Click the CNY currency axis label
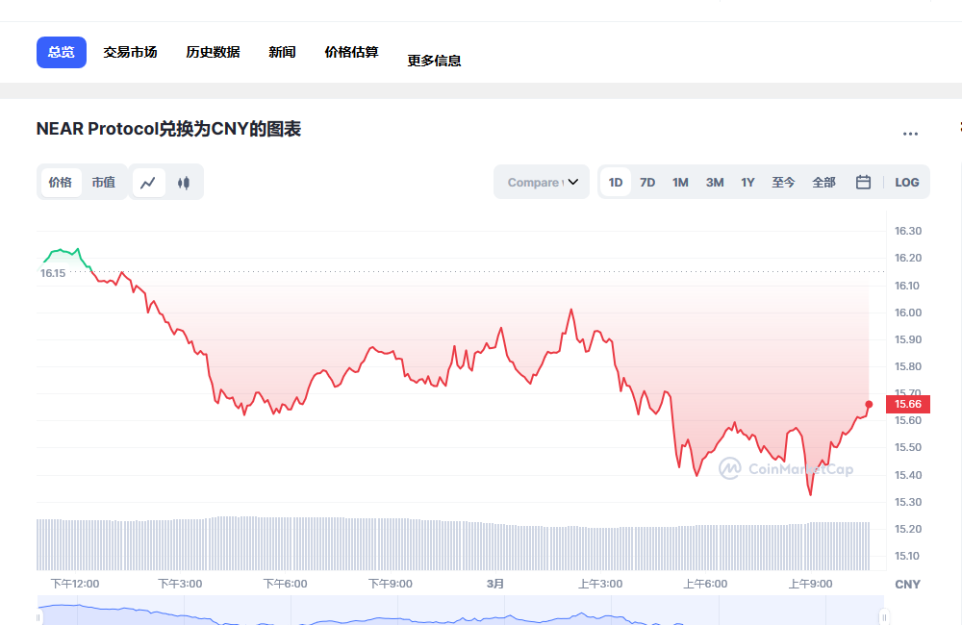 coord(907,585)
